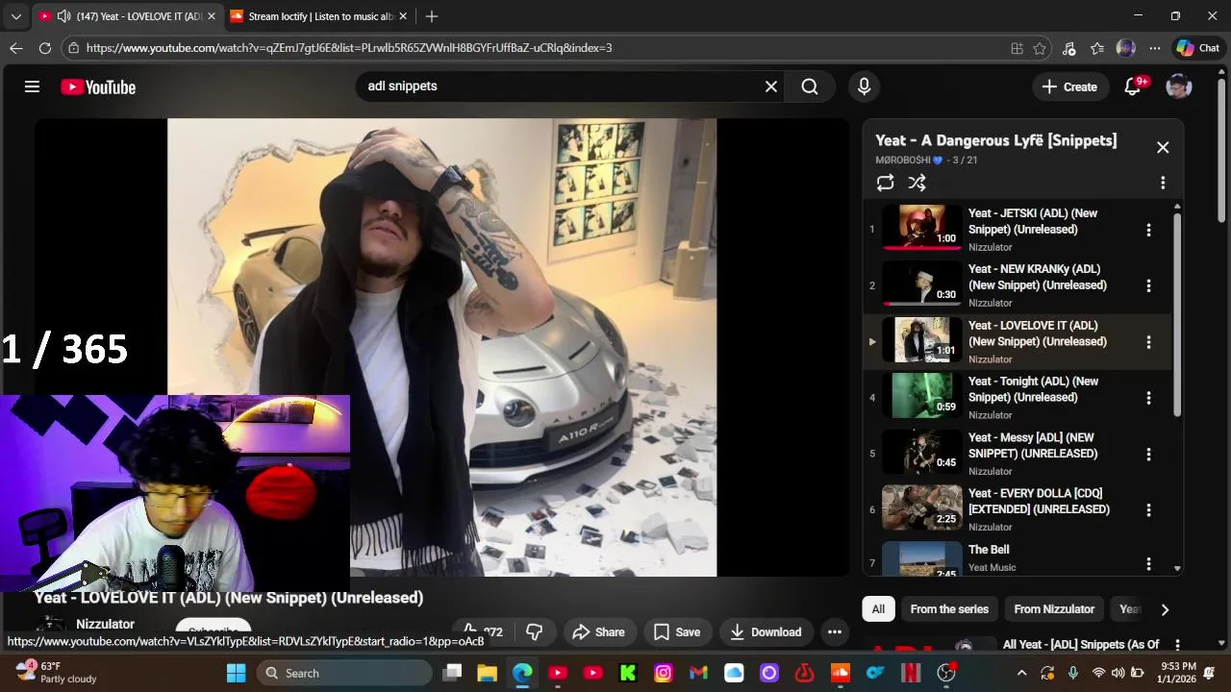
Task: Open Gmail from the taskbar
Action: point(698,673)
